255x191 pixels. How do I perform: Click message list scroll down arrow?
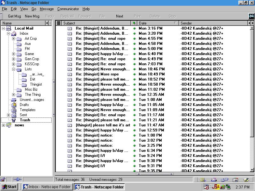pyautogui.click(x=252, y=170)
